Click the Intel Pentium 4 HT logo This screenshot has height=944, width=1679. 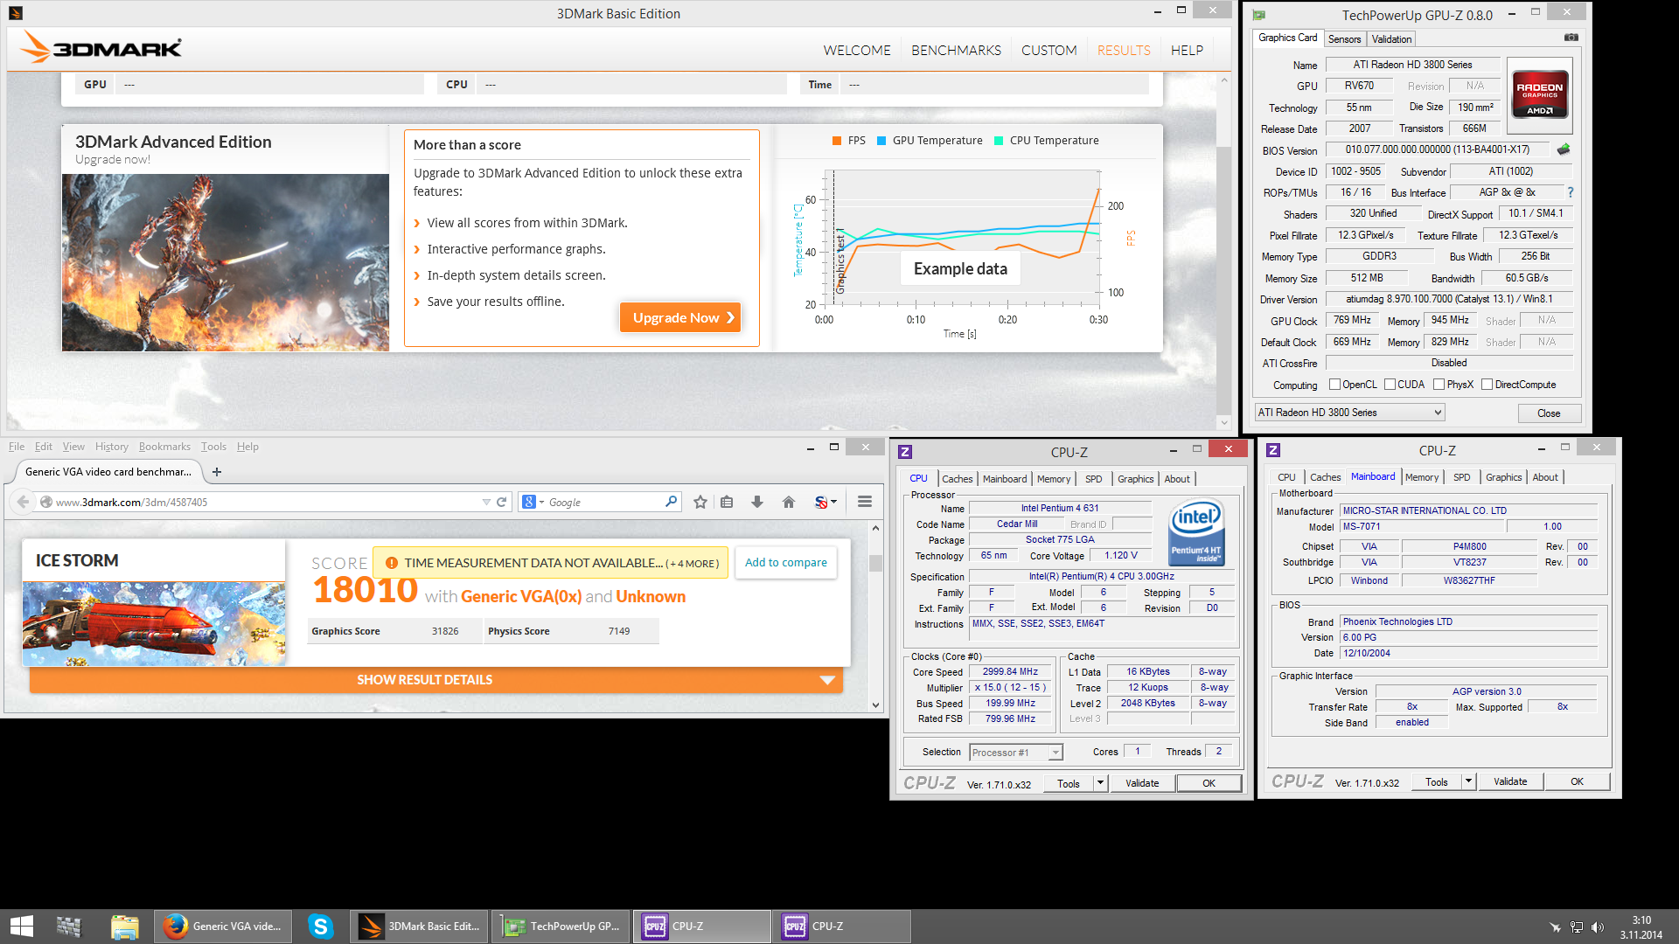1196,531
